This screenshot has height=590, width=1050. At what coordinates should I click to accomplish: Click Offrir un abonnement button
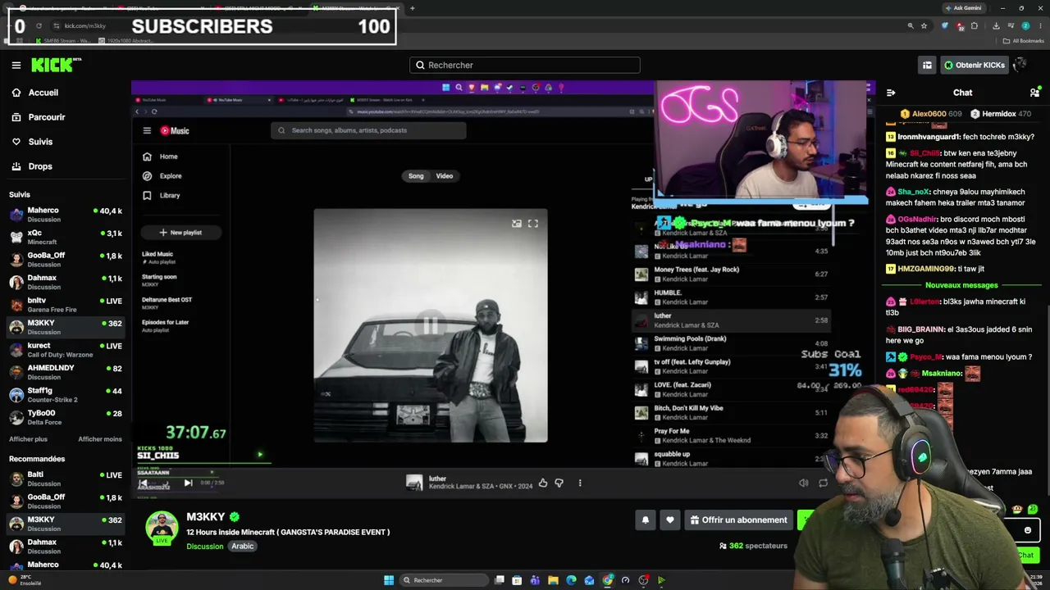739,520
